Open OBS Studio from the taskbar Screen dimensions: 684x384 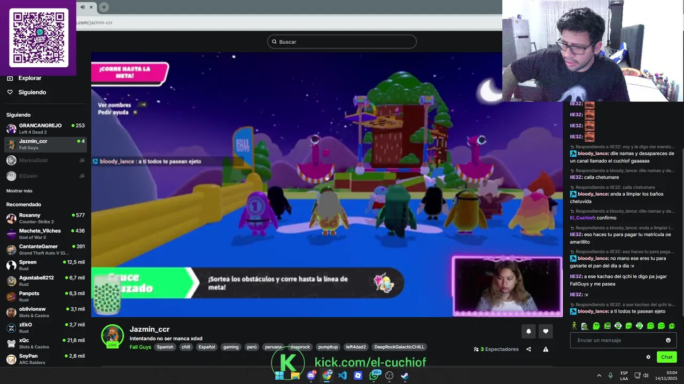point(390,375)
